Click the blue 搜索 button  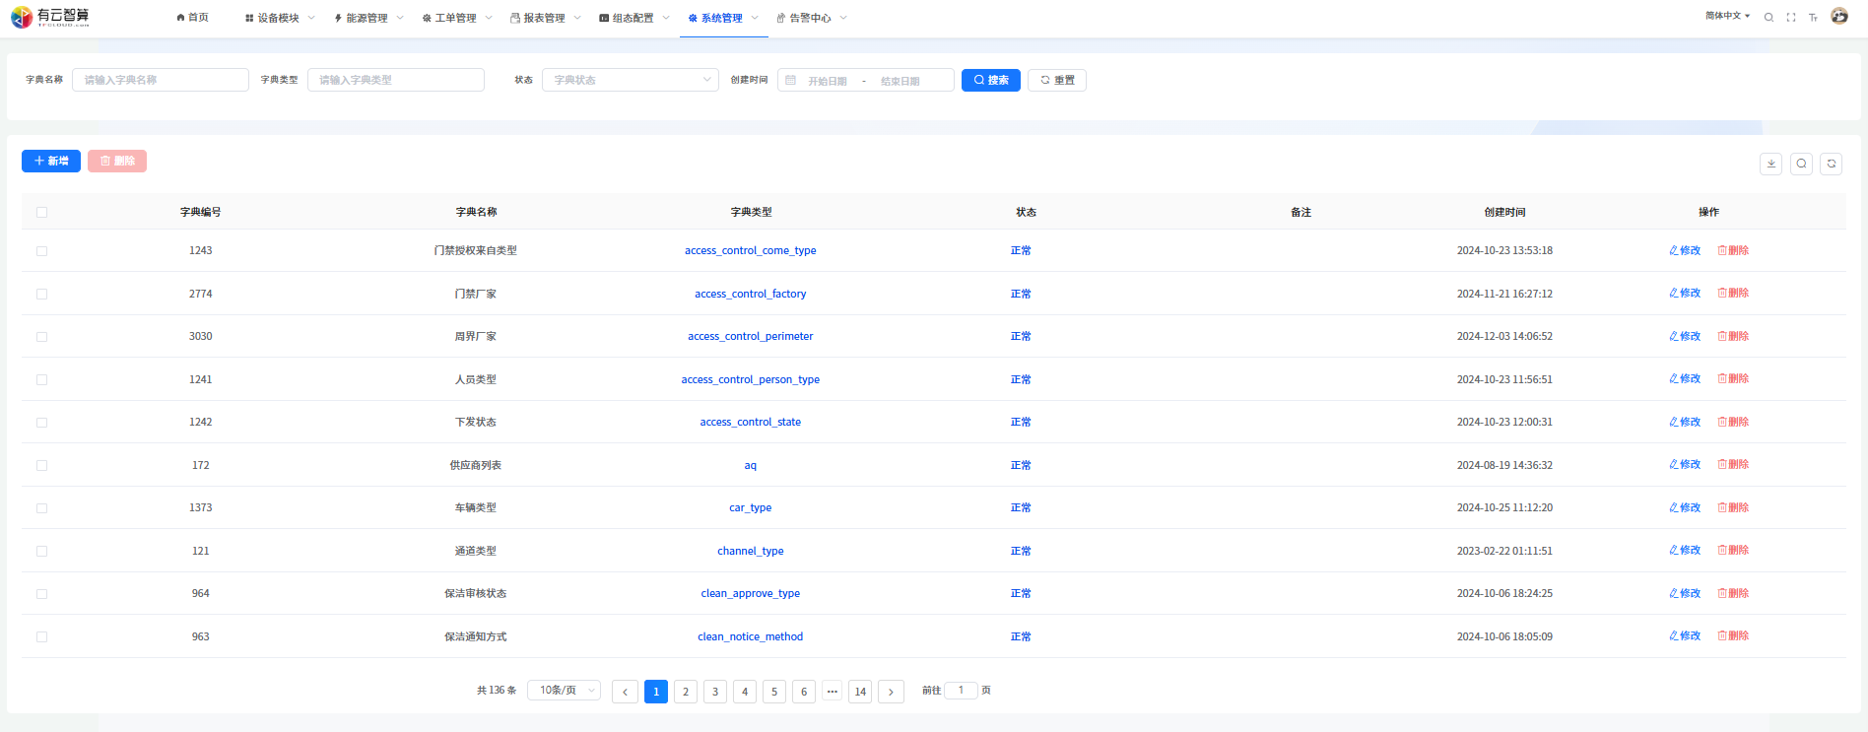pyautogui.click(x=990, y=80)
